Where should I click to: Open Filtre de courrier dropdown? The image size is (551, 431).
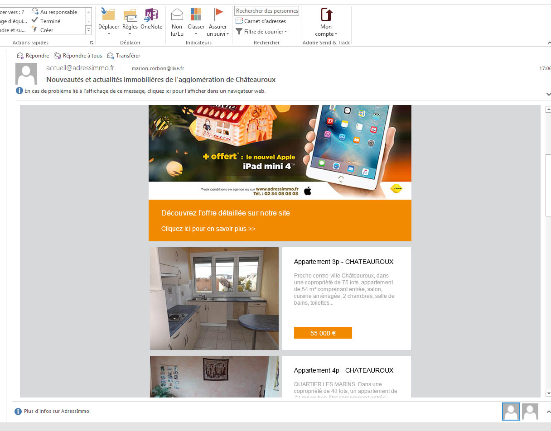261,32
